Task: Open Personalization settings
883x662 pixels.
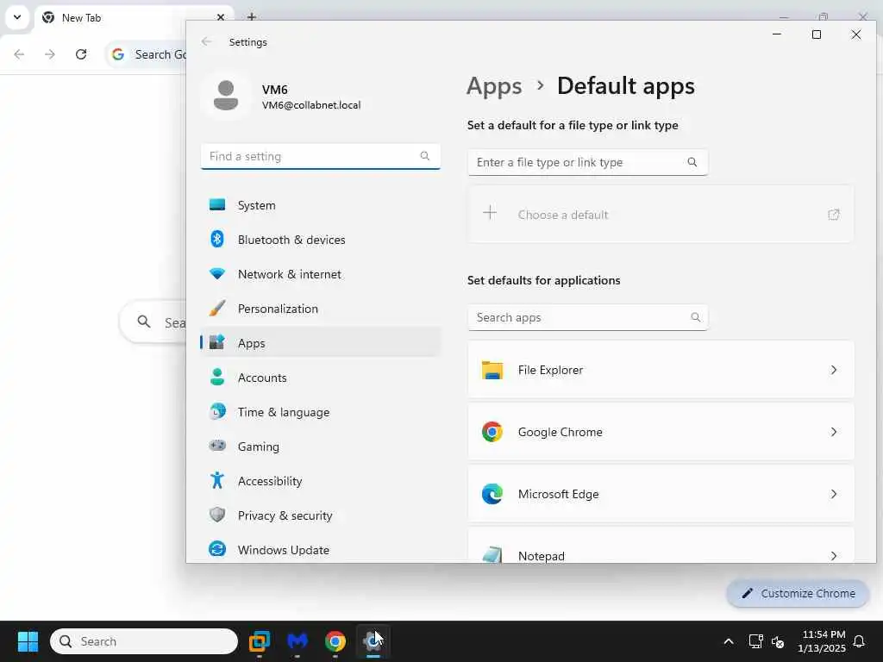Action: tap(321, 309)
